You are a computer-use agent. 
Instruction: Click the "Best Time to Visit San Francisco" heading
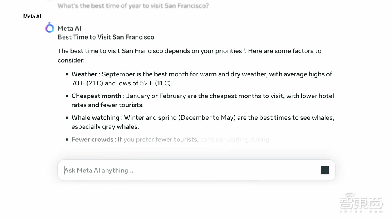[x=106, y=37]
